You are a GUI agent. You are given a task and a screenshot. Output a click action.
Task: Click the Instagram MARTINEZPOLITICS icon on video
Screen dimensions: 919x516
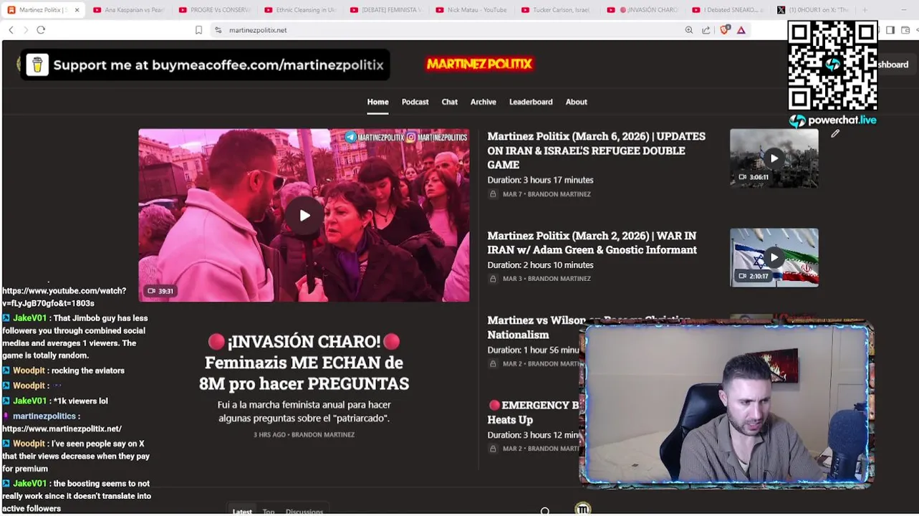411,137
